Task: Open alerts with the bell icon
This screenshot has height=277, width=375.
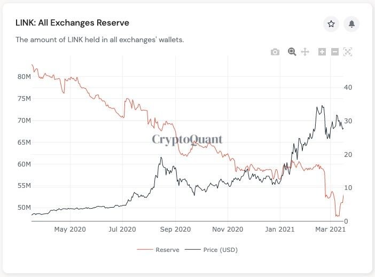Action: click(351, 24)
